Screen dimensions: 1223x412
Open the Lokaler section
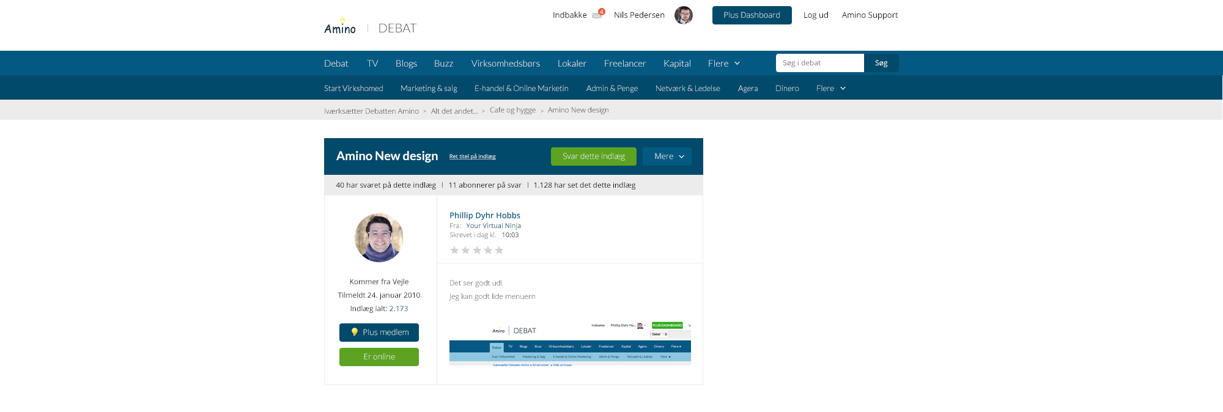572,64
